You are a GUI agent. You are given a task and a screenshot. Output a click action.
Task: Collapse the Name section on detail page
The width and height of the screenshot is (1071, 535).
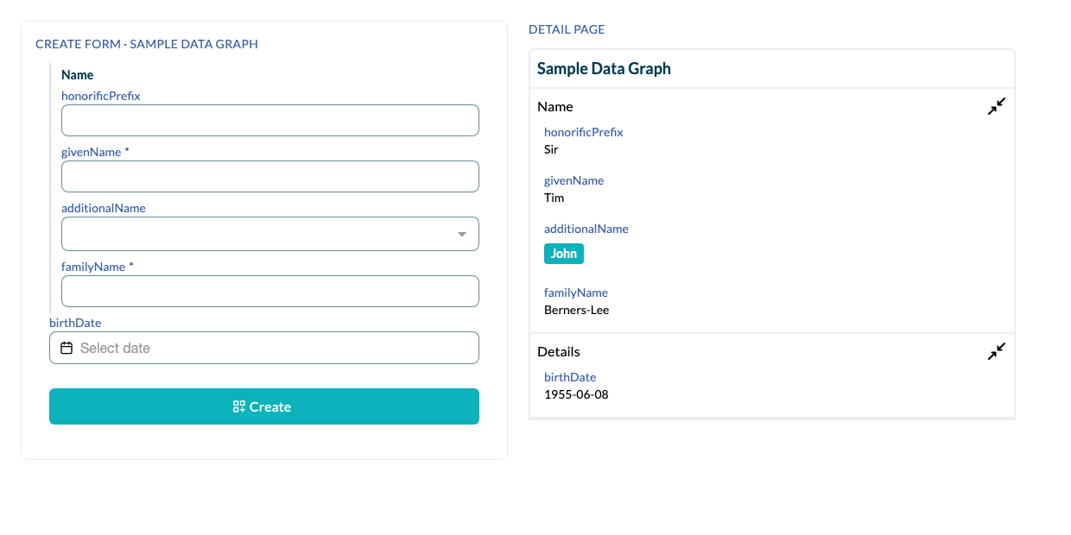coord(997,106)
